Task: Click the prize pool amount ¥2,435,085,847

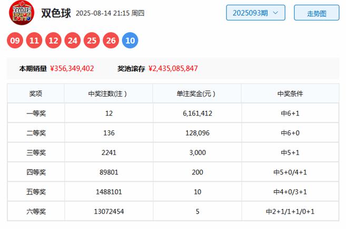Action: pyautogui.click(x=173, y=68)
